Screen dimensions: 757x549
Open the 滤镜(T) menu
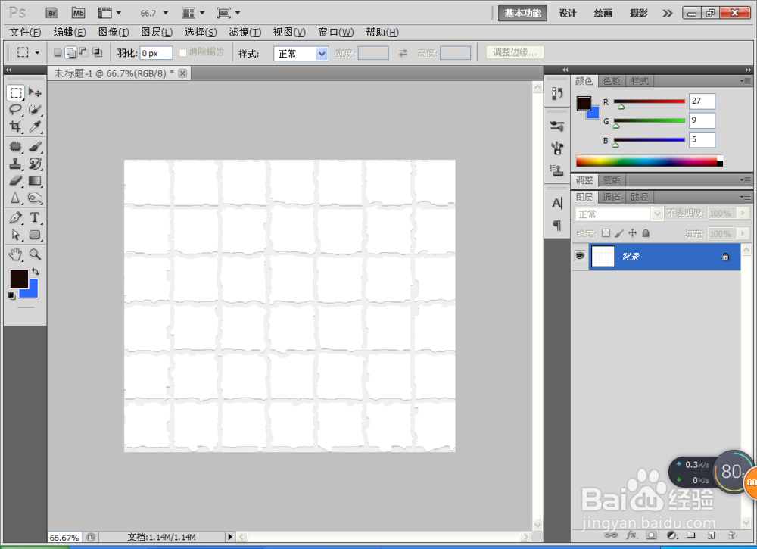tap(245, 33)
